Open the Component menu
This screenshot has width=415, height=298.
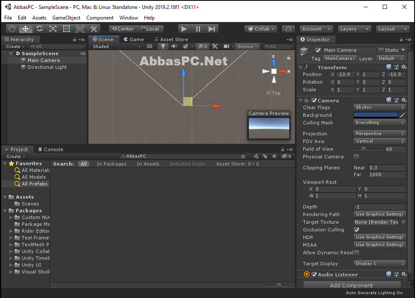pyautogui.click(x=100, y=18)
